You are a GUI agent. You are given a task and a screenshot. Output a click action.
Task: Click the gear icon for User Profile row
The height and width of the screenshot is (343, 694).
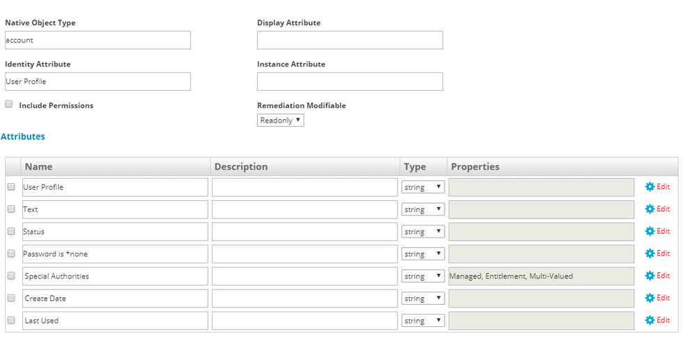pos(650,187)
